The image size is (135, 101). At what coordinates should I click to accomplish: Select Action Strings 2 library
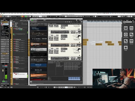pos(39,75)
